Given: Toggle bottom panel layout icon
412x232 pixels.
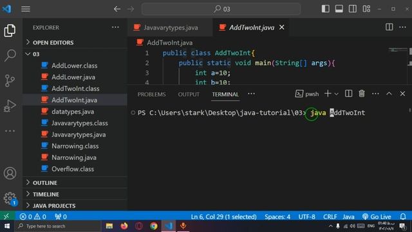Looking at the screenshot, I should (339, 8).
